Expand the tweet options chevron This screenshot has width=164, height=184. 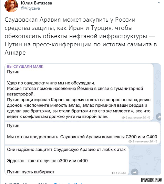[x=159, y=2]
